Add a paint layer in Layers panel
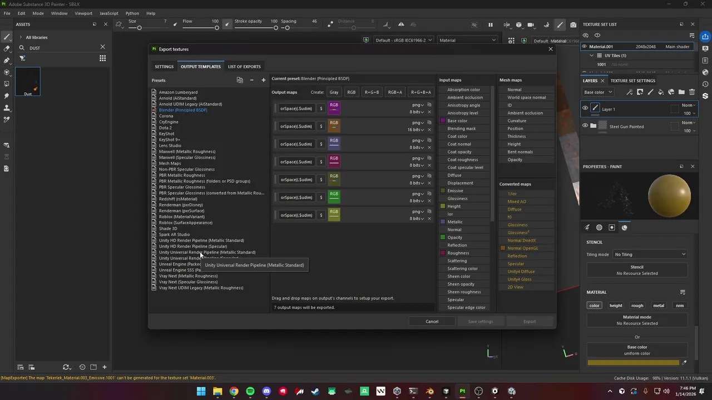 click(650, 92)
